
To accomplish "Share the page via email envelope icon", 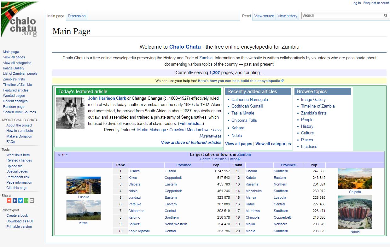I will click(x=32, y=201).
